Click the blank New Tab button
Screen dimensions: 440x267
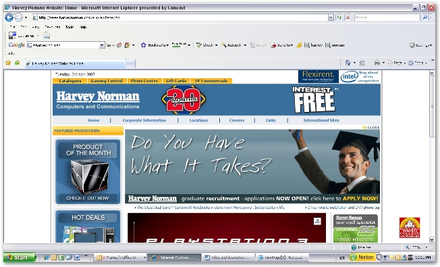pyautogui.click(x=130, y=63)
